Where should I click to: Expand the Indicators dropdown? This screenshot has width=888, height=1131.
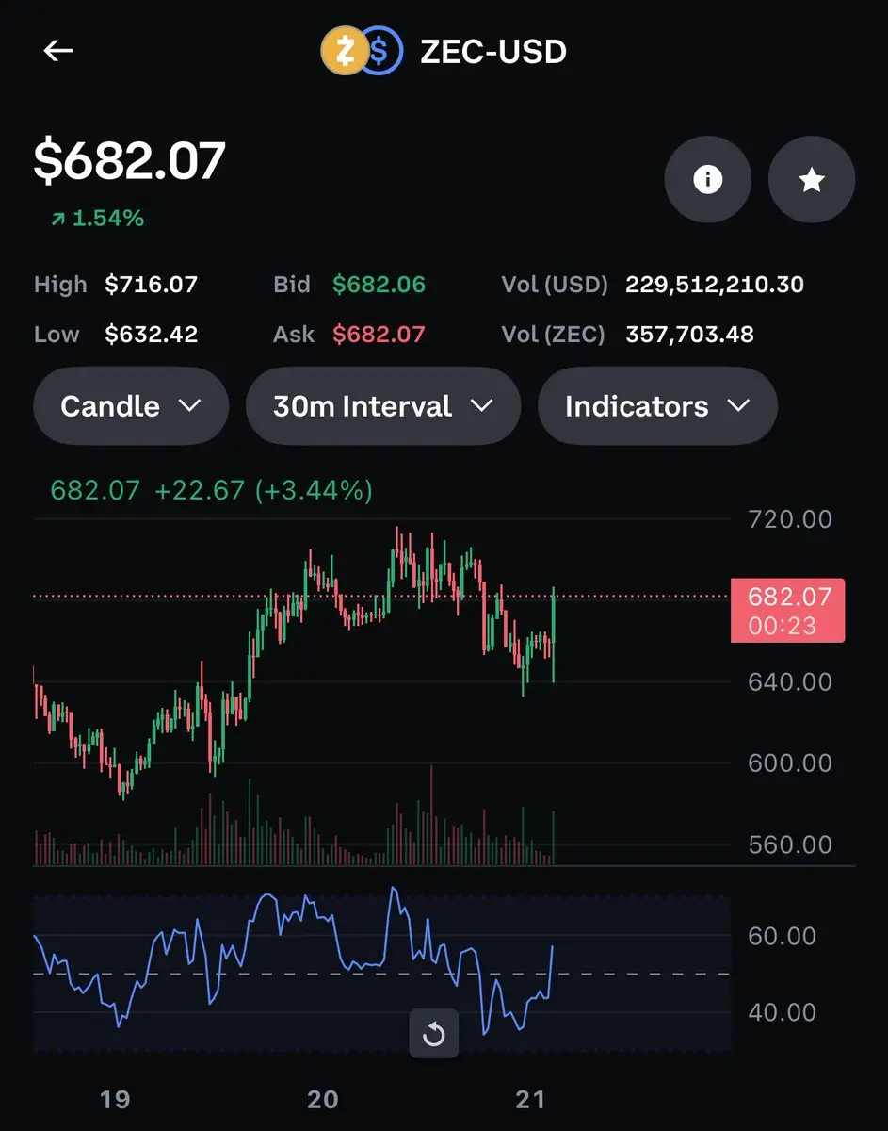coord(657,406)
